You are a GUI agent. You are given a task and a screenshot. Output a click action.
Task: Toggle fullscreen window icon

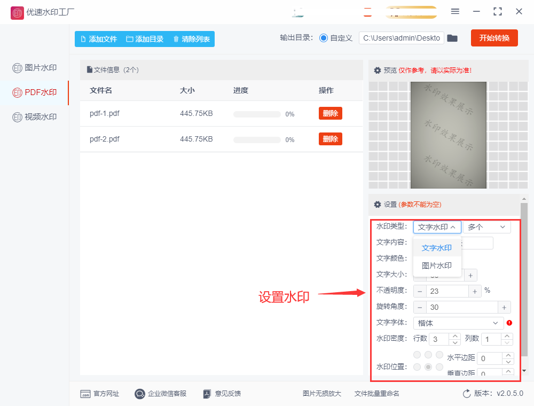click(498, 12)
